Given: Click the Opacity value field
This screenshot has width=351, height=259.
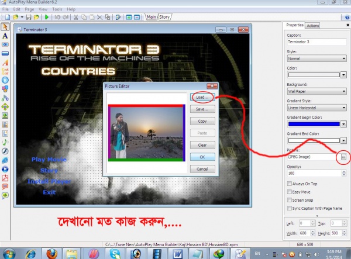Looking at the screenshot, I should pos(314,173).
